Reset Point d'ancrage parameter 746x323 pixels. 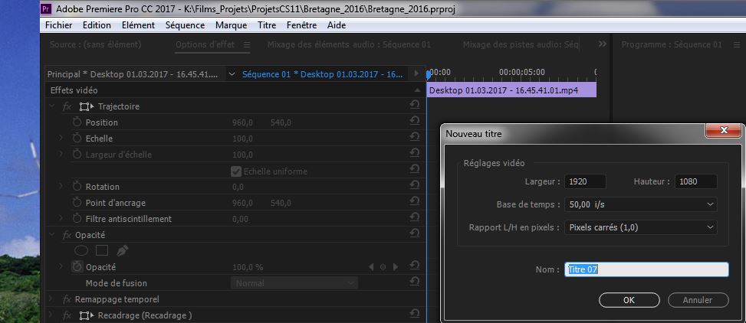414,201
